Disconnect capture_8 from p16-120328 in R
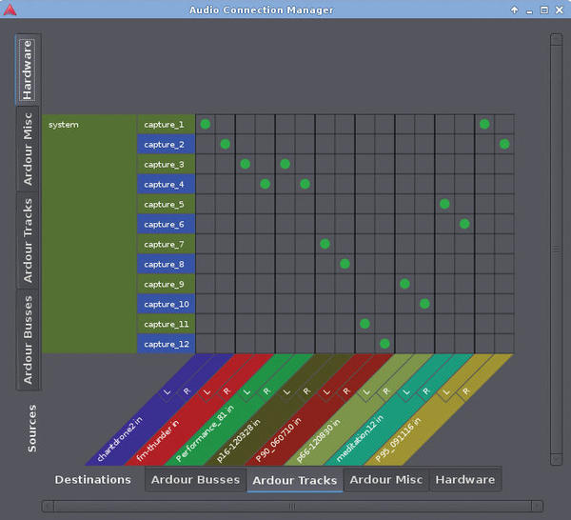 [x=345, y=264]
